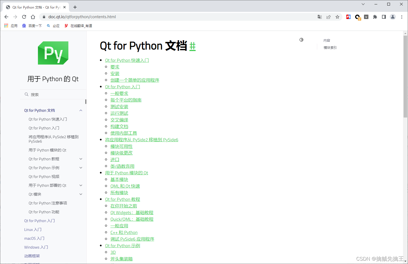Open the 交叉编译 link
408x264 pixels.
119,120
